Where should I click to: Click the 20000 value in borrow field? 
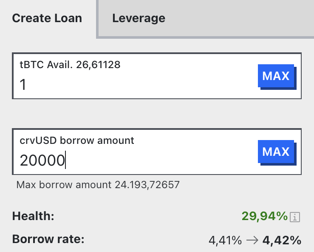tap(42, 160)
